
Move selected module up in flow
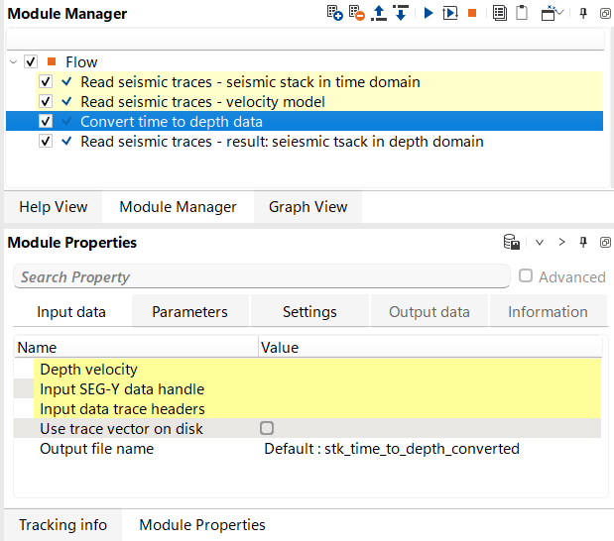tap(378, 14)
